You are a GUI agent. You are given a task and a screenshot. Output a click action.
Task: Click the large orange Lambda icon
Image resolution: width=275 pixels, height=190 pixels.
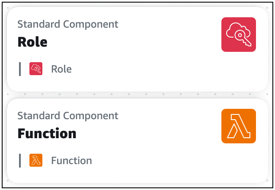[x=238, y=126]
